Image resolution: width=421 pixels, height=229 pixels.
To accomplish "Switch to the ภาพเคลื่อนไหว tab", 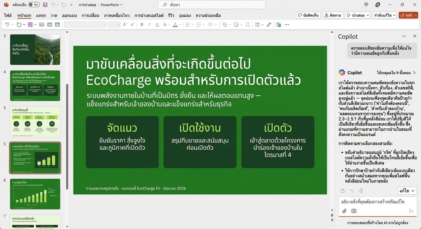I will (x=117, y=15).
